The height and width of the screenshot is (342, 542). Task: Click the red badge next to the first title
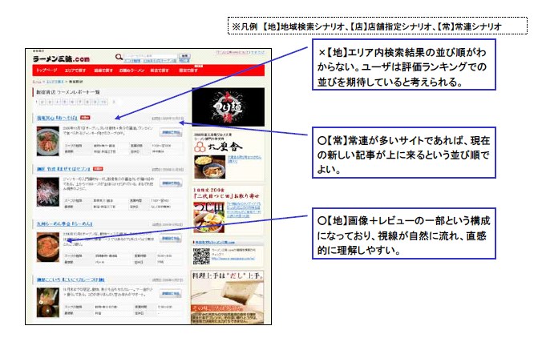tap(85, 118)
